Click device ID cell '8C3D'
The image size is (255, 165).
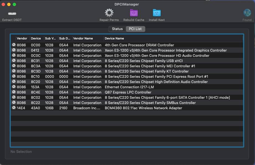[x=36, y=71]
